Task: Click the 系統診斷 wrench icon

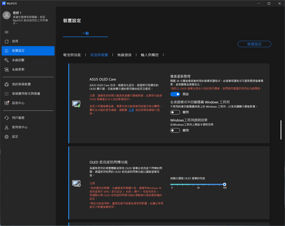Action: pos(7,60)
